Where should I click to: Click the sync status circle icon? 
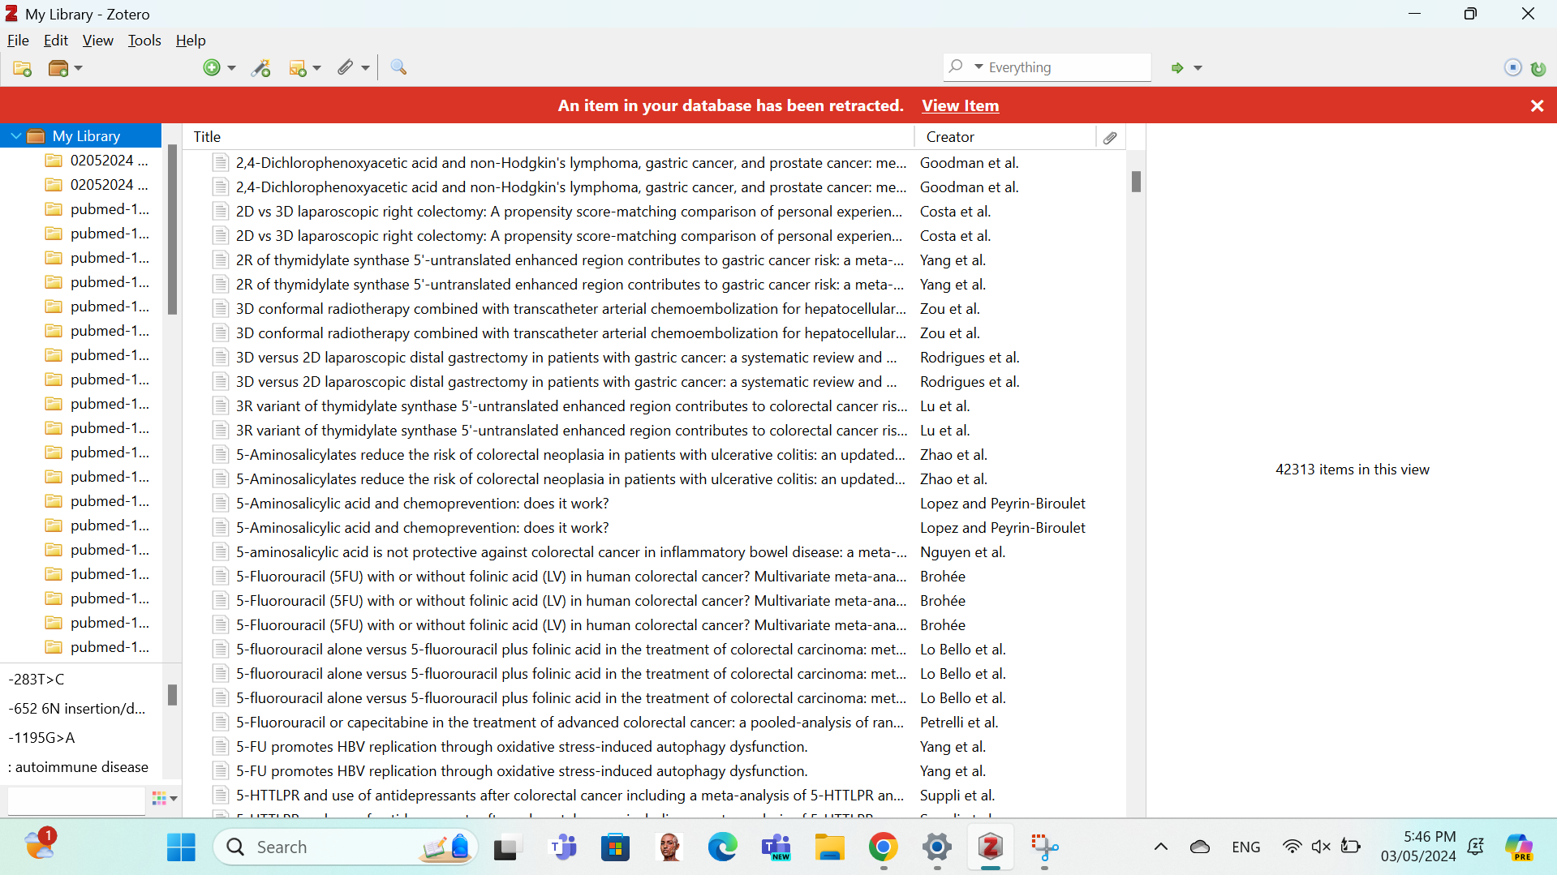click(x=1513, y=68)
